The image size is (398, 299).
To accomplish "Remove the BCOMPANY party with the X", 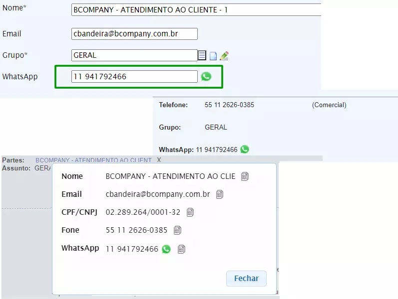I will [159, 160].
